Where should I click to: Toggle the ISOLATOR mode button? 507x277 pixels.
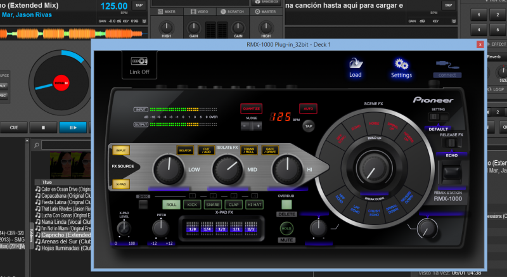185,150
